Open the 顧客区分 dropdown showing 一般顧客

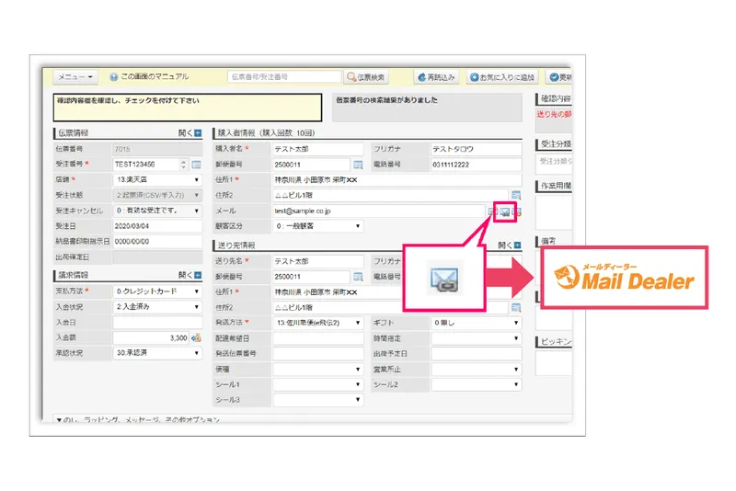point(317,226)
